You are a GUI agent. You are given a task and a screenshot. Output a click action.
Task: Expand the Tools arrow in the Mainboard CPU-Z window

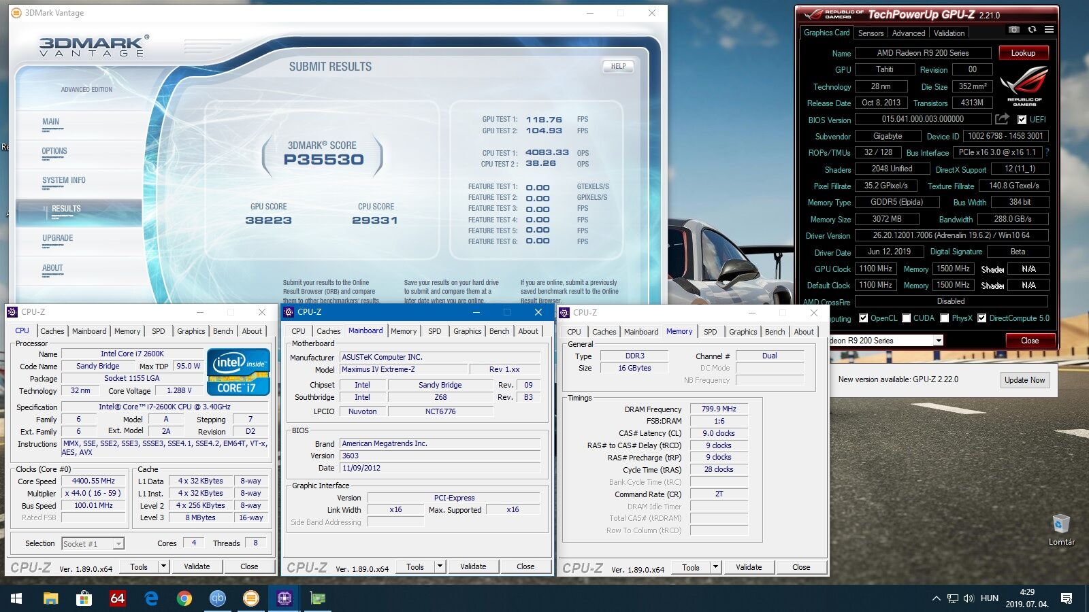tap(440, 566)
